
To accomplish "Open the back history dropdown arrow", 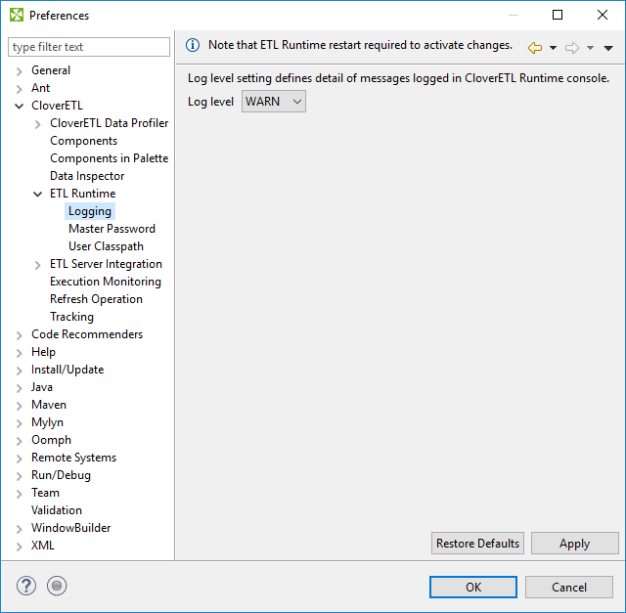I will pos(553,48).
